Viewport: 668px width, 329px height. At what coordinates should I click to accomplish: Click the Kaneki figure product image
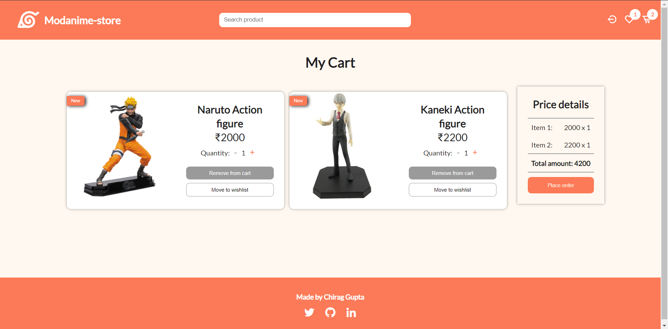(x=342, y=146)
